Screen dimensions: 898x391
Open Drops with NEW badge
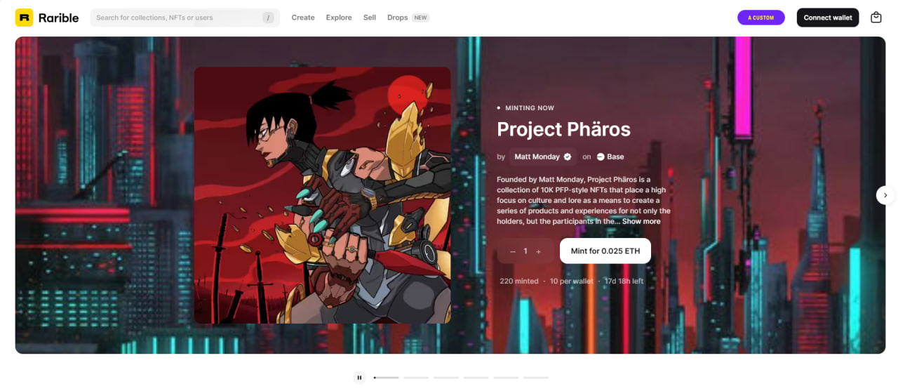click(x=408, y=18)
